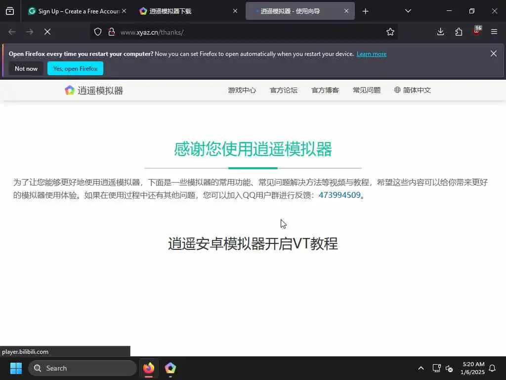Open a new tab with plus button

point(365,11)
